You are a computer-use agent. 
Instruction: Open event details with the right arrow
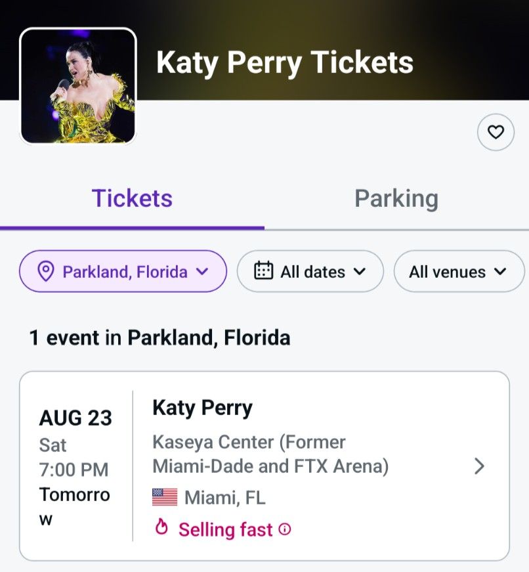tap(480, 466)
